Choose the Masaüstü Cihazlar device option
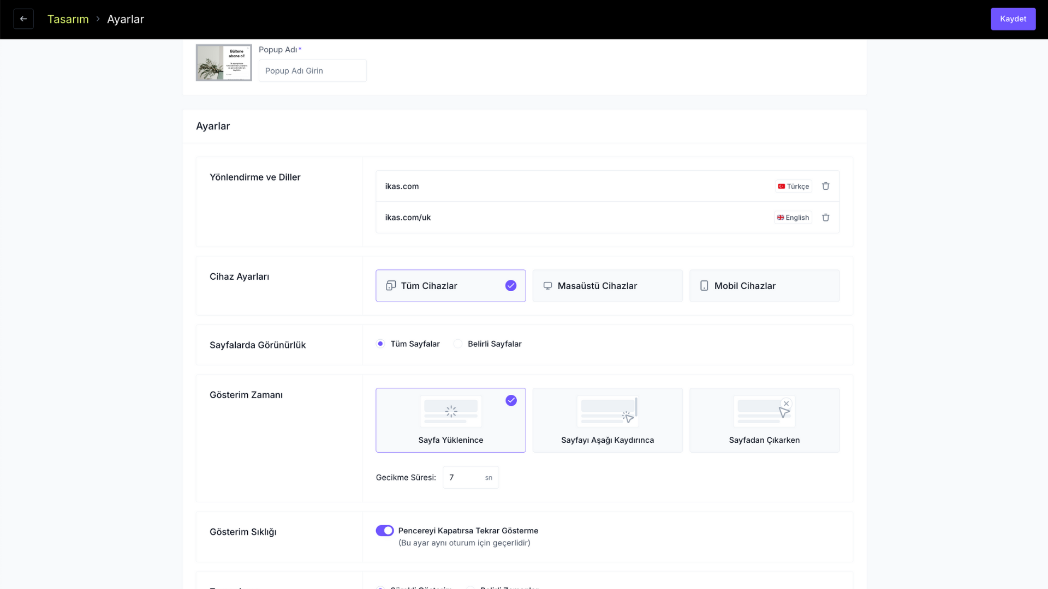 point(608,285)
